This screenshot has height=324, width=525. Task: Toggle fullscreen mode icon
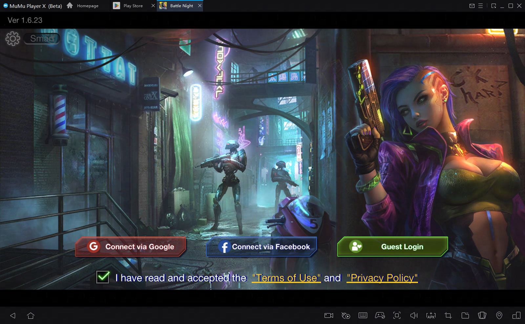[397, 315]
